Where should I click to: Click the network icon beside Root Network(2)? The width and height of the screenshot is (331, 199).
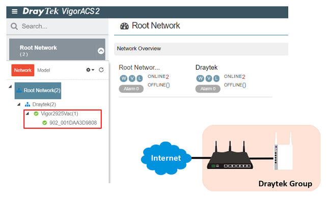(x=19, y=91)
